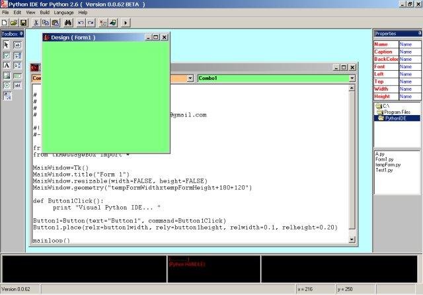Click the Name property value cell
The image size is (423, 295).
410,44
